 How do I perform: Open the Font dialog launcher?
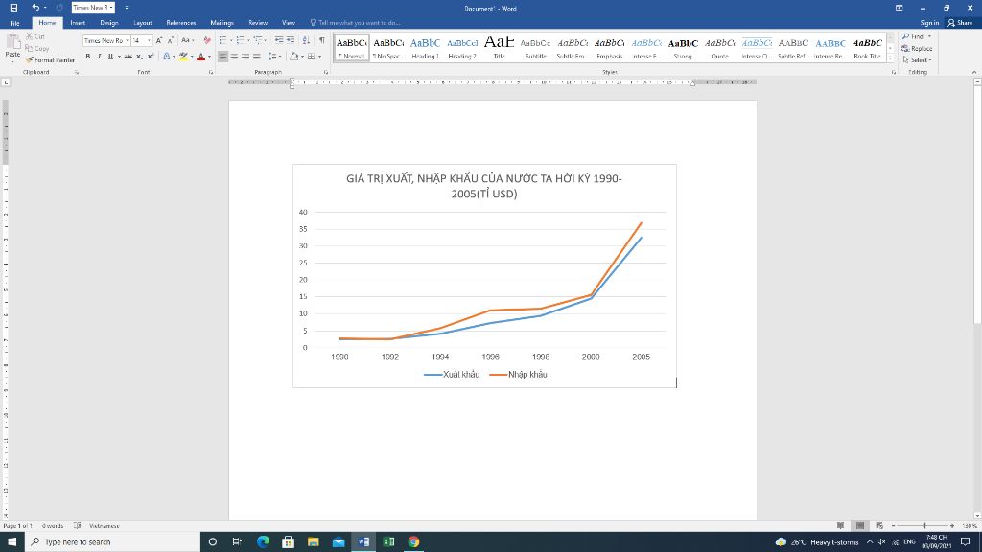(x=211, y=73)
